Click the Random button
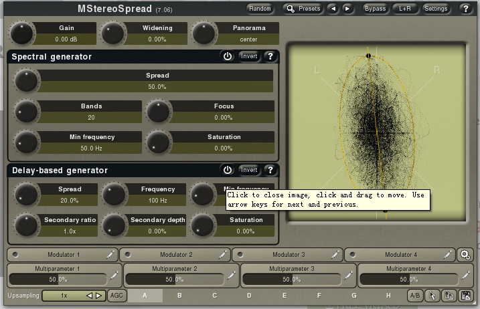Image resolution: width=480 pixels, height=309 pixels. tap(260, 9)
